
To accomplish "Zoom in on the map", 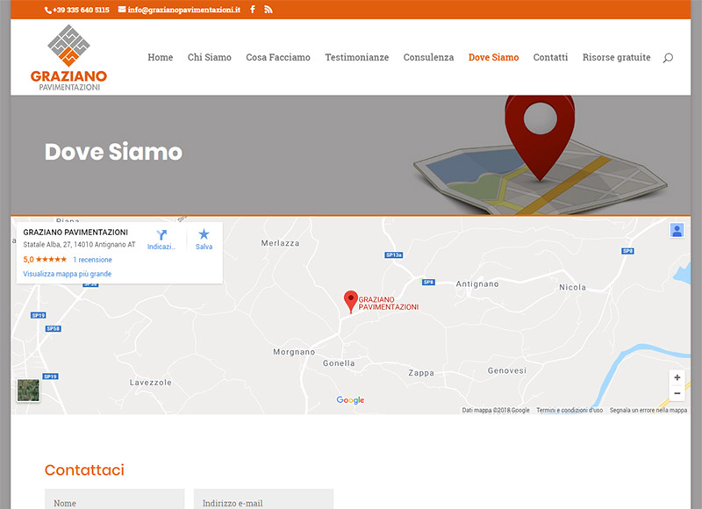I will coord(677,378).
